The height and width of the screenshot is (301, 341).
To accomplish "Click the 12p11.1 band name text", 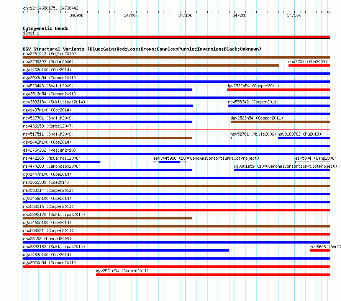I will click(x=31, y=33).
